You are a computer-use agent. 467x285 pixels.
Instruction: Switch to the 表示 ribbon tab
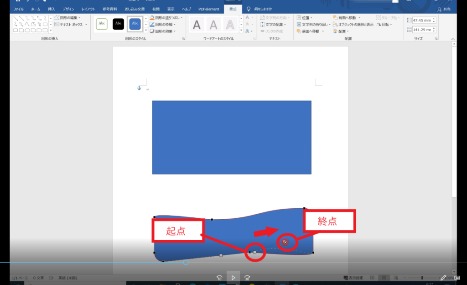point(171,9)
